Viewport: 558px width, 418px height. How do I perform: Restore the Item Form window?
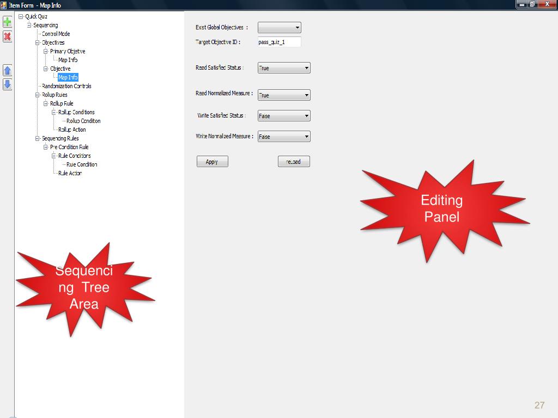coord(532,4)
